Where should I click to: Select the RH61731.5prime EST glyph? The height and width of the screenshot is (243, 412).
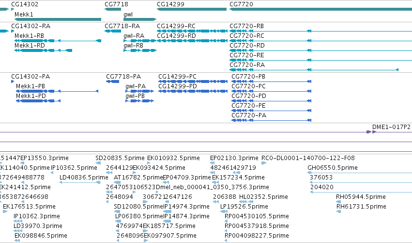[x=339, y=211]
